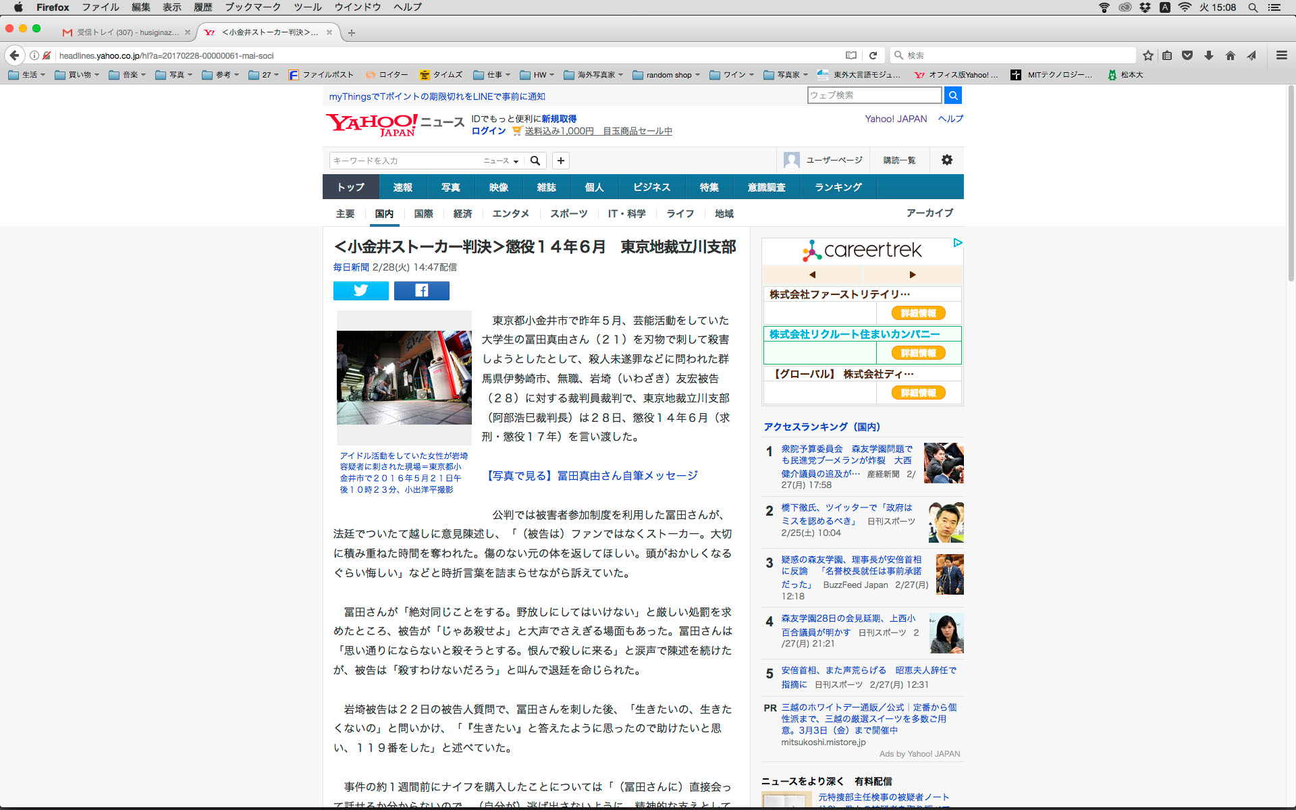Expand the ニュース search category dropdown

(501, 161)
